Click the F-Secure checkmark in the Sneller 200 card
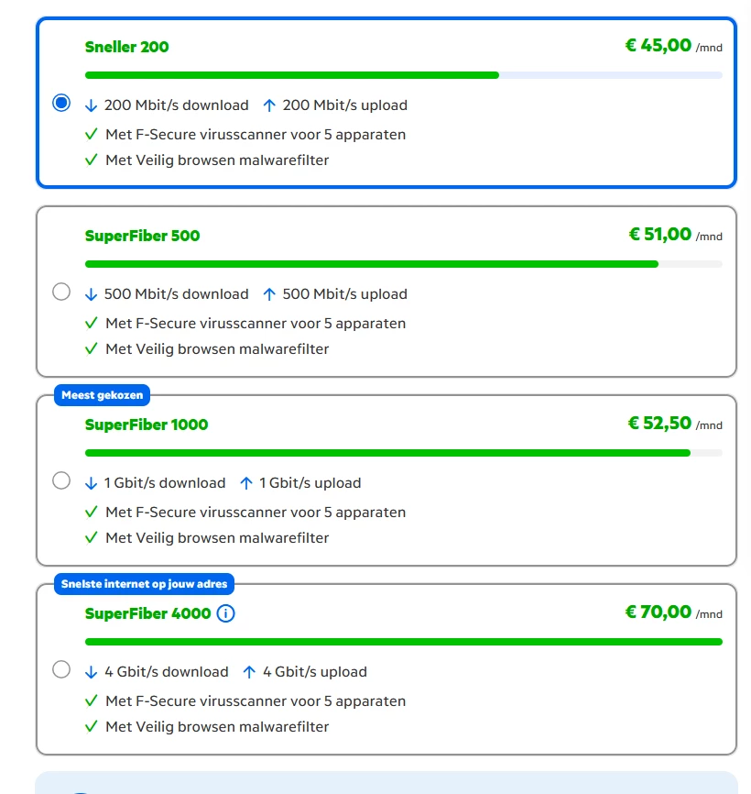 [x=91, y=134]
